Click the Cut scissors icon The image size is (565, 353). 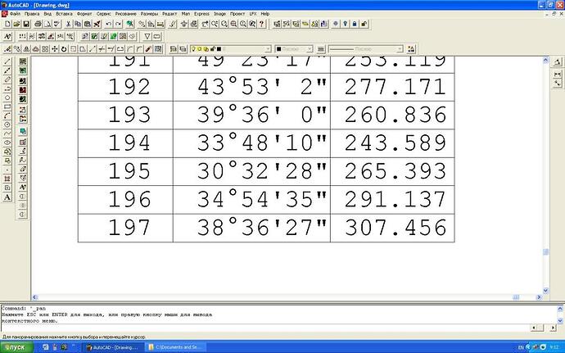(68, 24)
